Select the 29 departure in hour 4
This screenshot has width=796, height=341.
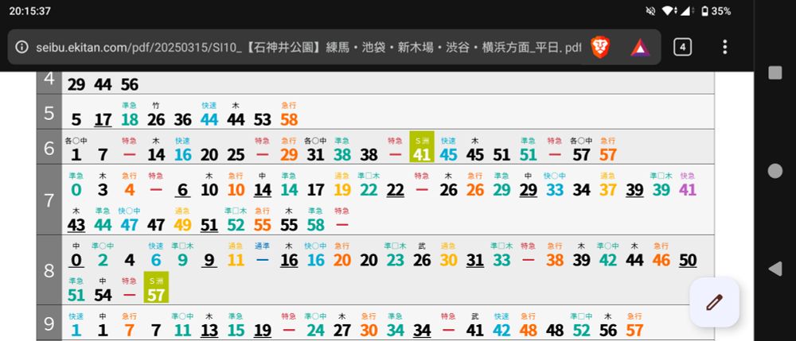pyautogui.click(x=76, y=84)
